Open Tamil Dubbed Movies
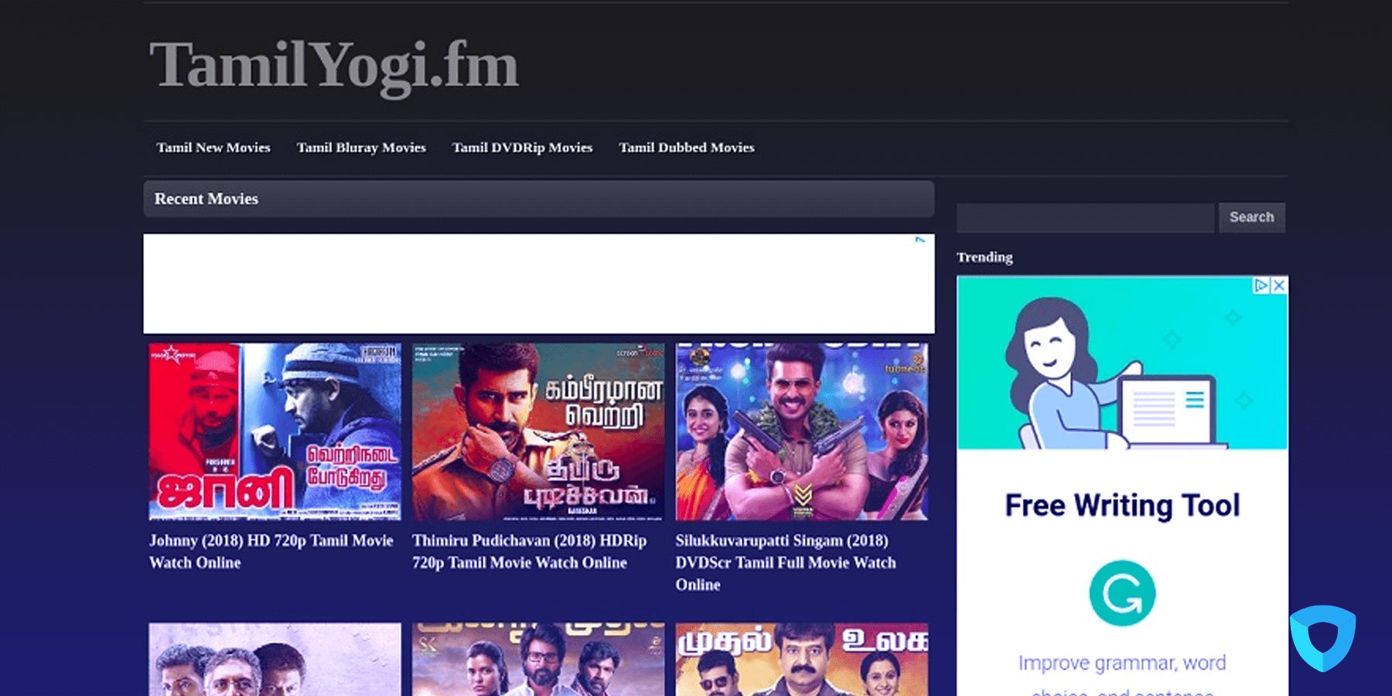Viewport: 1392px width, 696px height. tap(687, 147)
